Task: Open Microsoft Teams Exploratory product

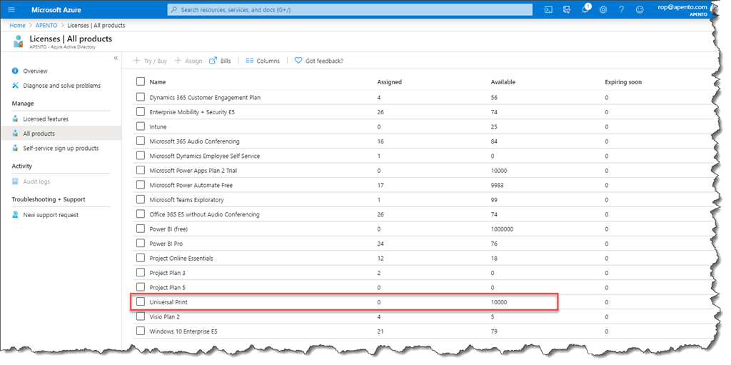Action: coord(186,200)
